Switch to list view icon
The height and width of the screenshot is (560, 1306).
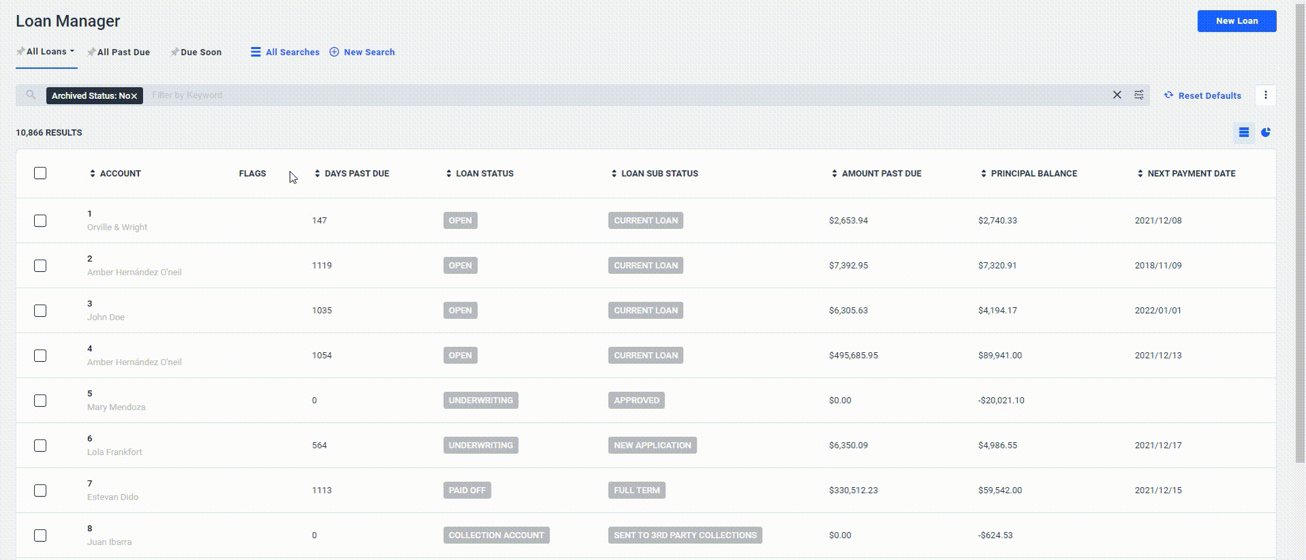coord(1244,132)
